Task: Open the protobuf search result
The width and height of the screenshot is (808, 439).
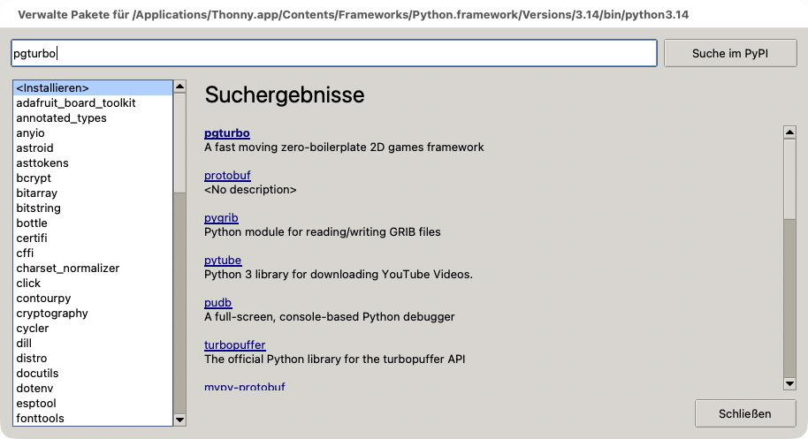Action: coord(227,176)
